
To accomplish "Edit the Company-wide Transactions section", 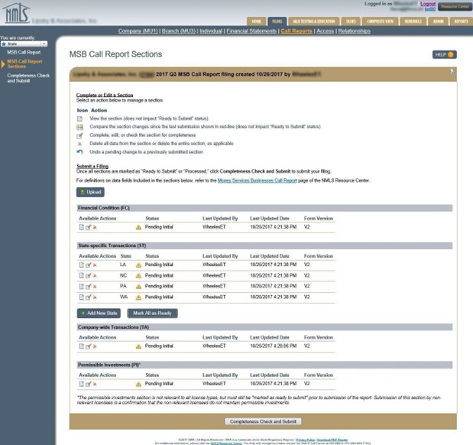I will tap(88, 346).
